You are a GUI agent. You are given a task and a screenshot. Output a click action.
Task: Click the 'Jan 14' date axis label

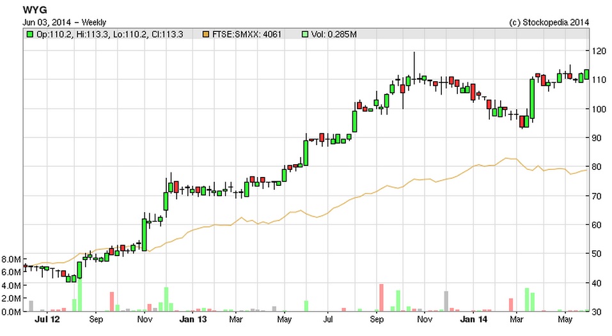pyautogui.click(x=473, y=319)
